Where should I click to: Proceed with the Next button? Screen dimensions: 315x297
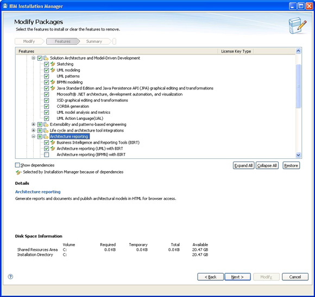coord(237,277)
